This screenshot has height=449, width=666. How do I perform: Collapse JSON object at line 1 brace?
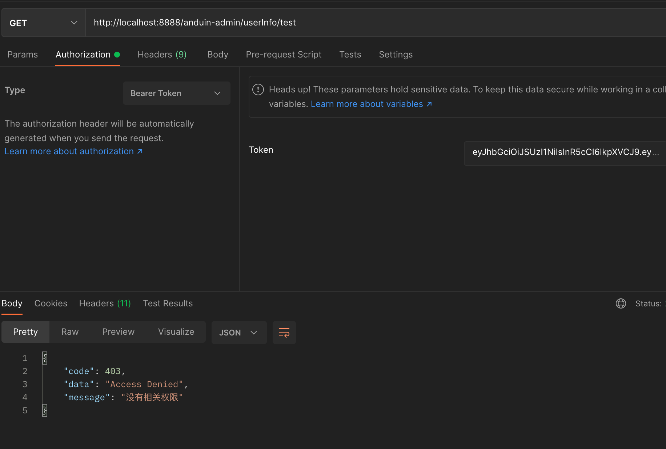point(45,358)
